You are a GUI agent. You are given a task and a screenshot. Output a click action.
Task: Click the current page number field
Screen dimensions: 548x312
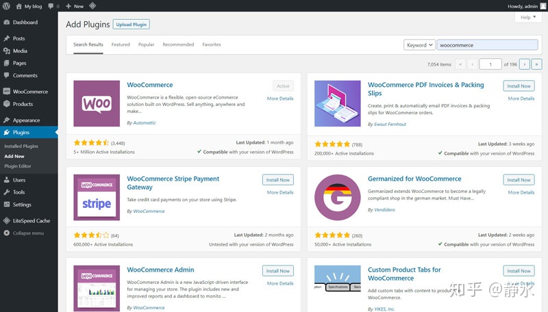tap(490, 64)
